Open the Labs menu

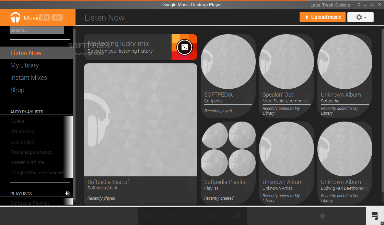315,5
